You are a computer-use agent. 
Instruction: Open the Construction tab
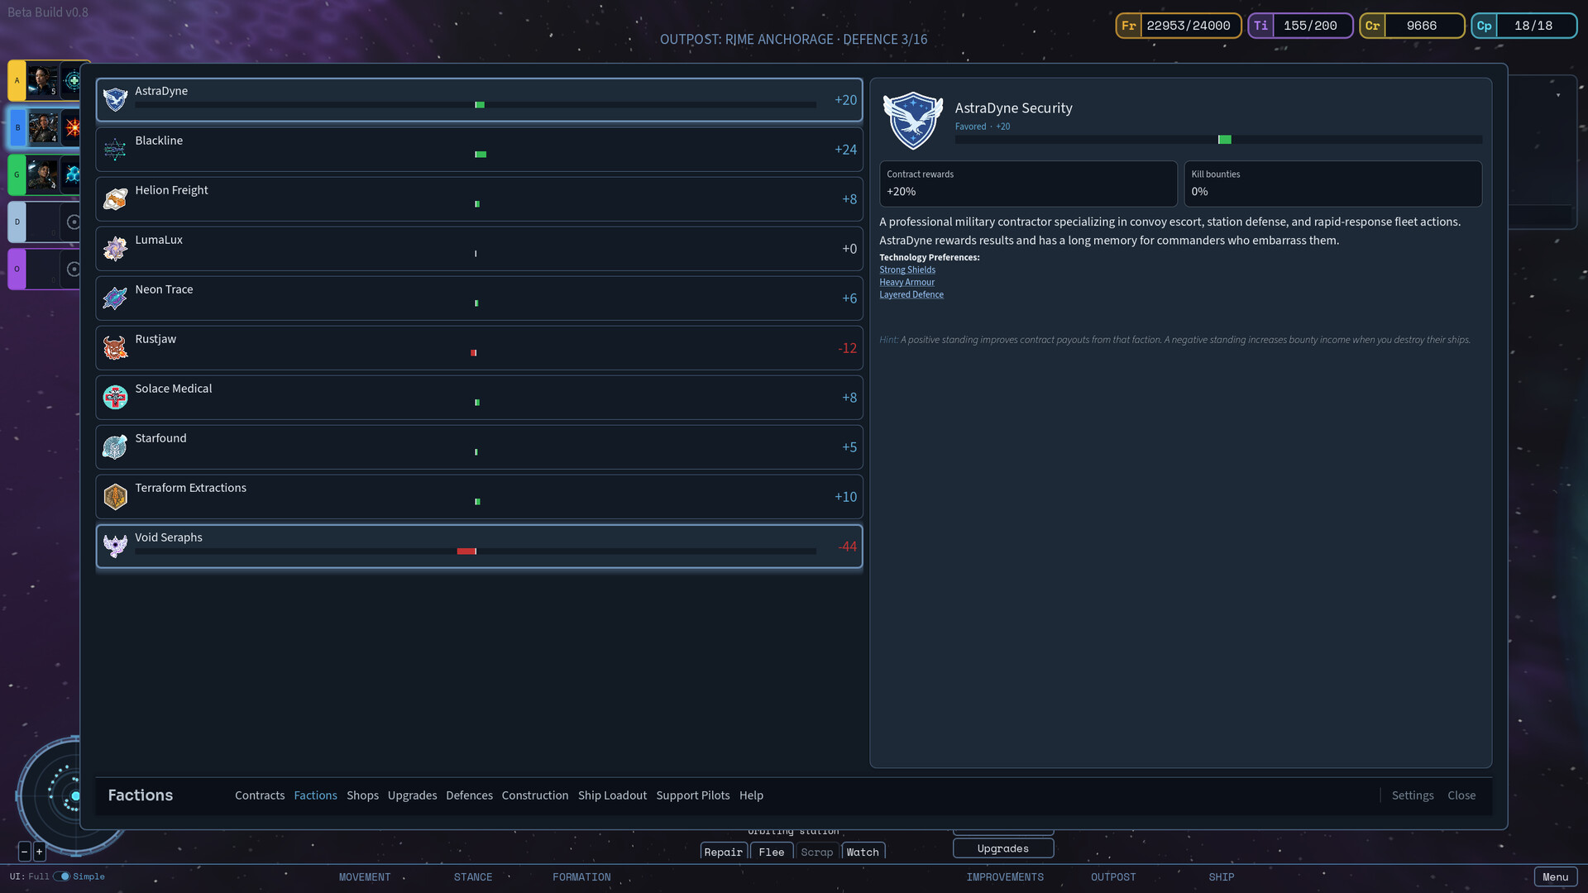[535, 795]
